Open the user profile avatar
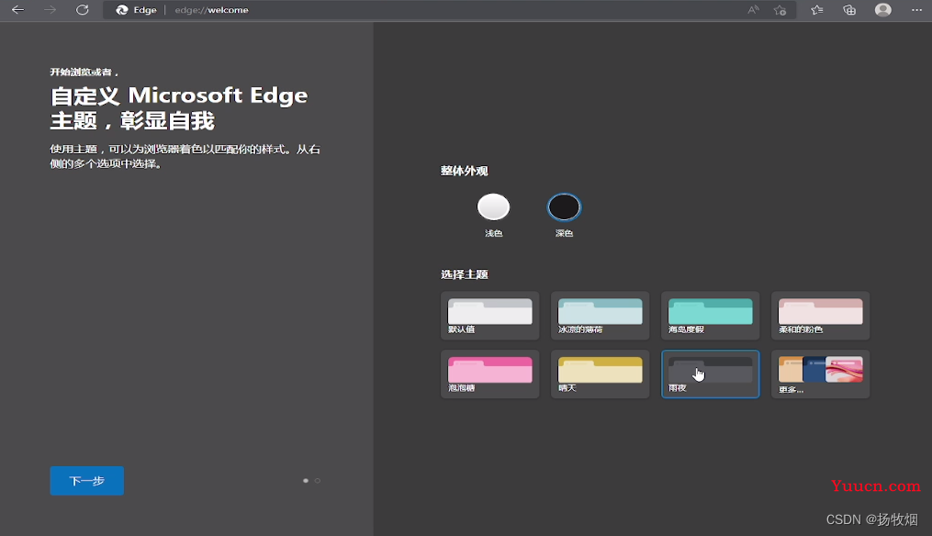This screenshot has height=536, width=932. point(882,9)
